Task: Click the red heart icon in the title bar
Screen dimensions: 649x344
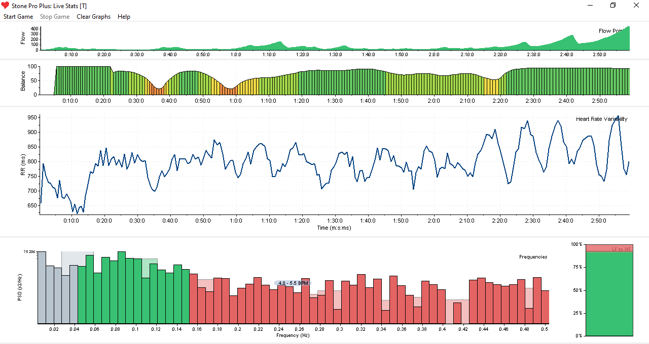Action: pyautogui.click(x=6, y=5)
